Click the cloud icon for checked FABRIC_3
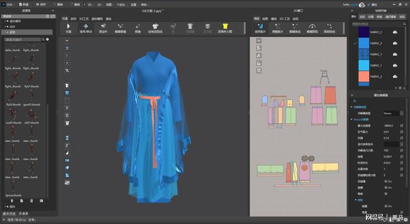This screenshot has height=224, width=410. click(395, 43)
